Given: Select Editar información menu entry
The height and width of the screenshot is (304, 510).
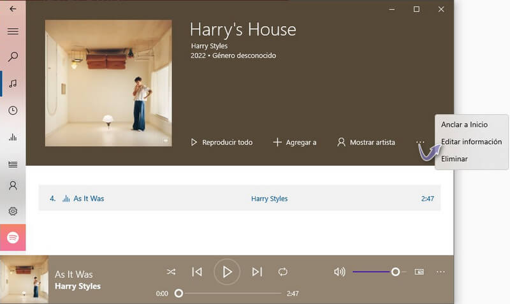Looking at the screenshot, I should click(x=471, y=141).
